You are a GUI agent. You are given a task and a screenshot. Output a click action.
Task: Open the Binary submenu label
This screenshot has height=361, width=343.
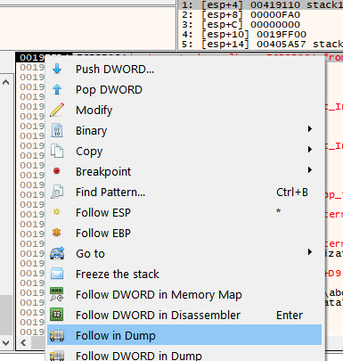point(91,131)
